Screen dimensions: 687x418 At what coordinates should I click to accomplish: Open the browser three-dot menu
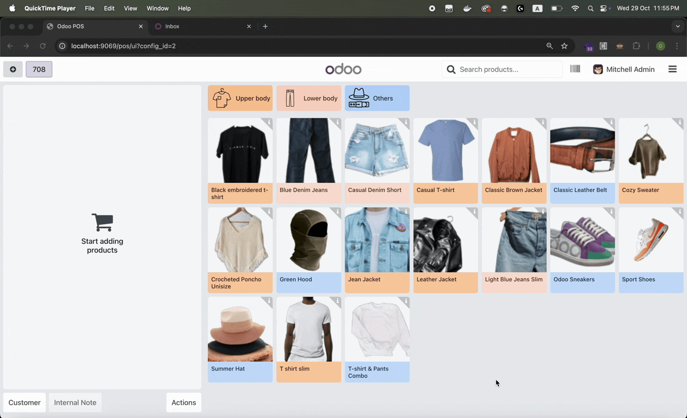point(677,46)
